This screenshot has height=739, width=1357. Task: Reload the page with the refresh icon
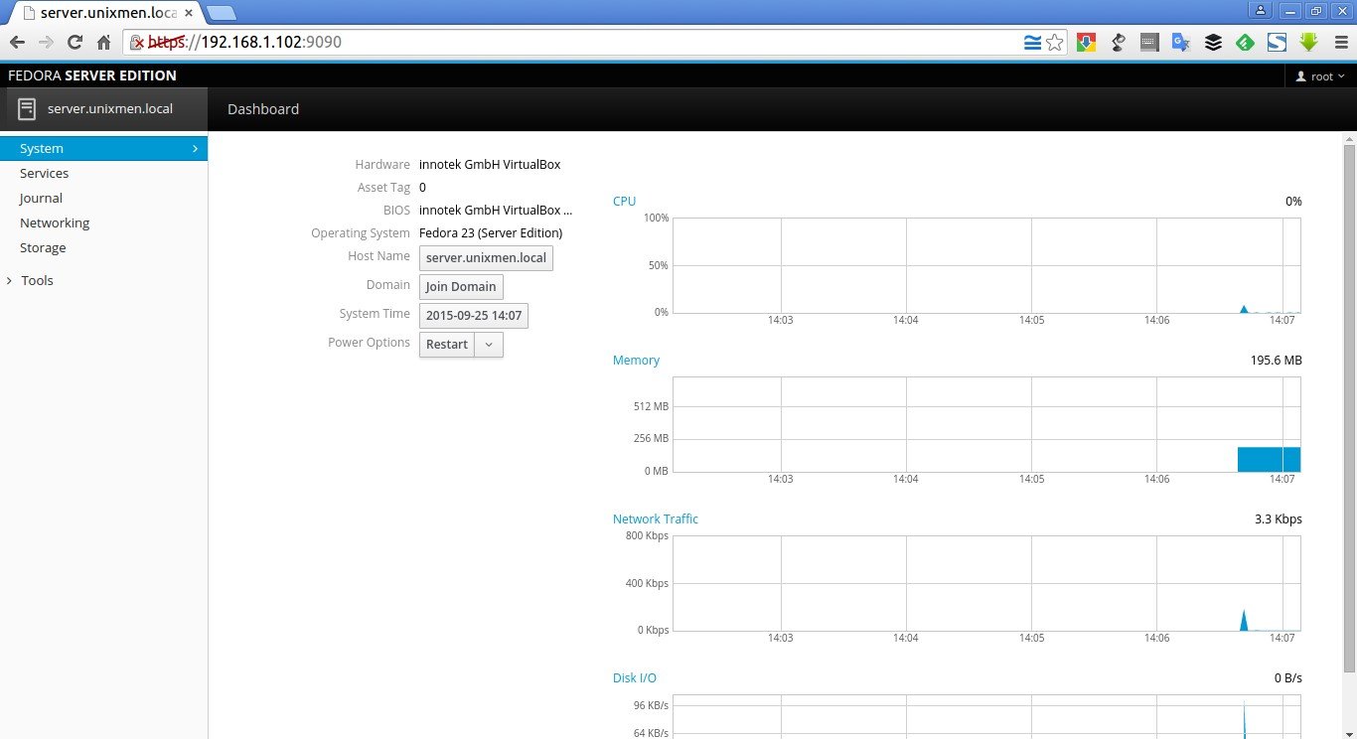click(x=75, y=43)
